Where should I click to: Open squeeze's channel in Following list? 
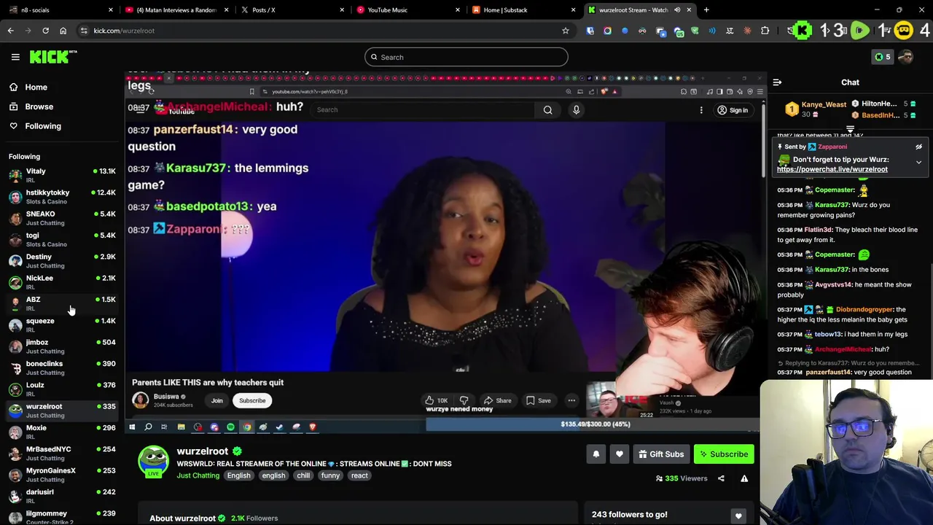pos(62,325)
